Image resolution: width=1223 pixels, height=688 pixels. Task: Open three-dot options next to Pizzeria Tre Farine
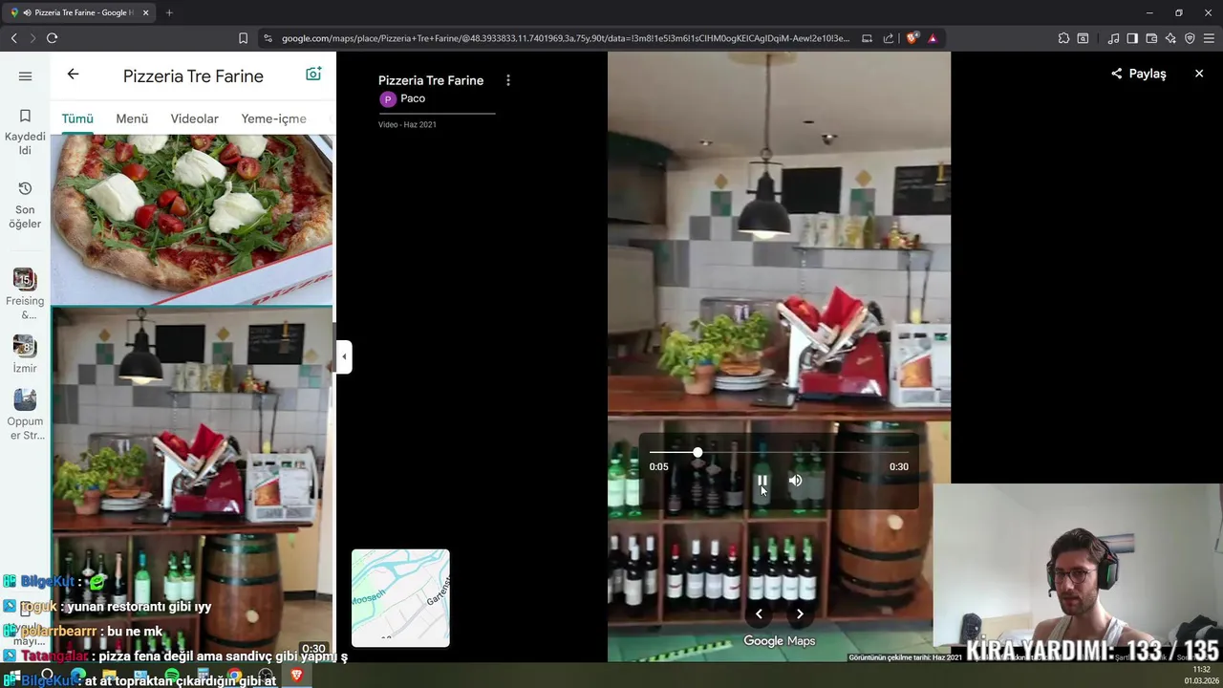click(x=507, y=80)
